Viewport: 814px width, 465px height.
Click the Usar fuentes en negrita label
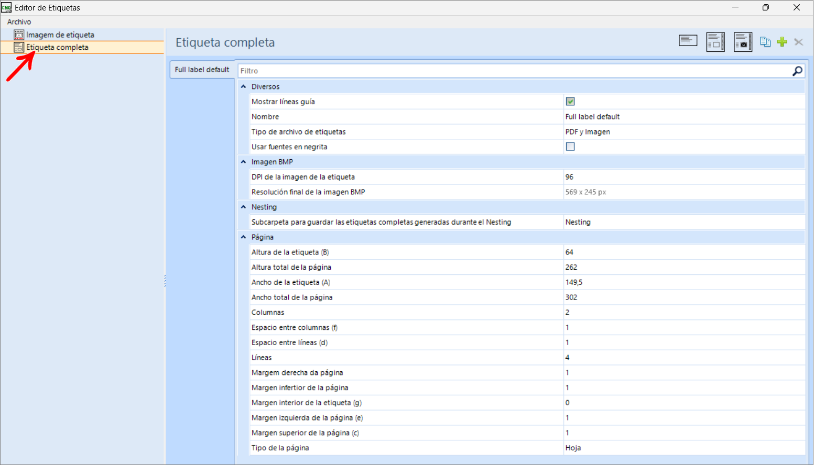(289, 147)
